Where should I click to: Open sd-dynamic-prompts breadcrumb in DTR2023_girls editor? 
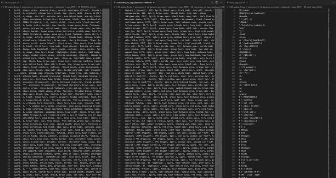(x=44, y=7)
